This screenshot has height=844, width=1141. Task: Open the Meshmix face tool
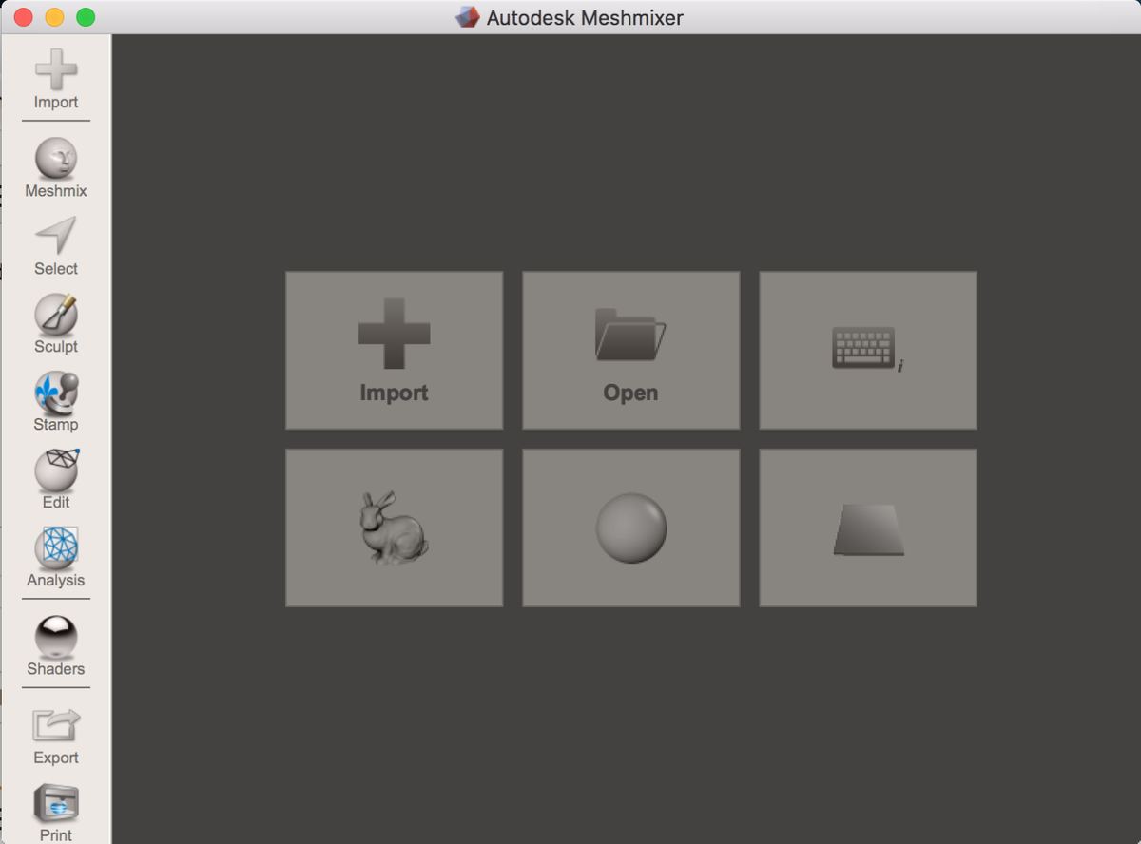[56, 159]
